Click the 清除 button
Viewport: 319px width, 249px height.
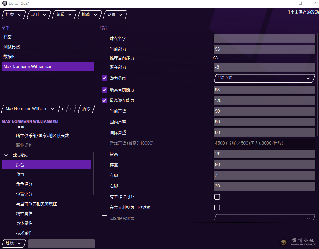[86, 109]
